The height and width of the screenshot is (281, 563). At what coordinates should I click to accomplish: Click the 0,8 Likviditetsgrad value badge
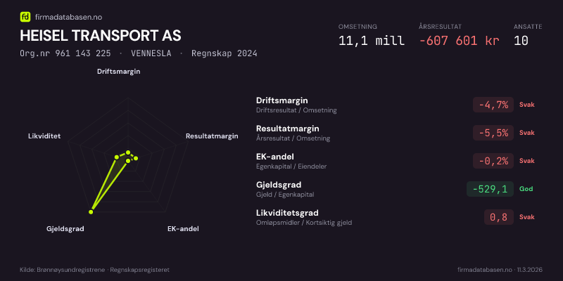pos(498,217)
